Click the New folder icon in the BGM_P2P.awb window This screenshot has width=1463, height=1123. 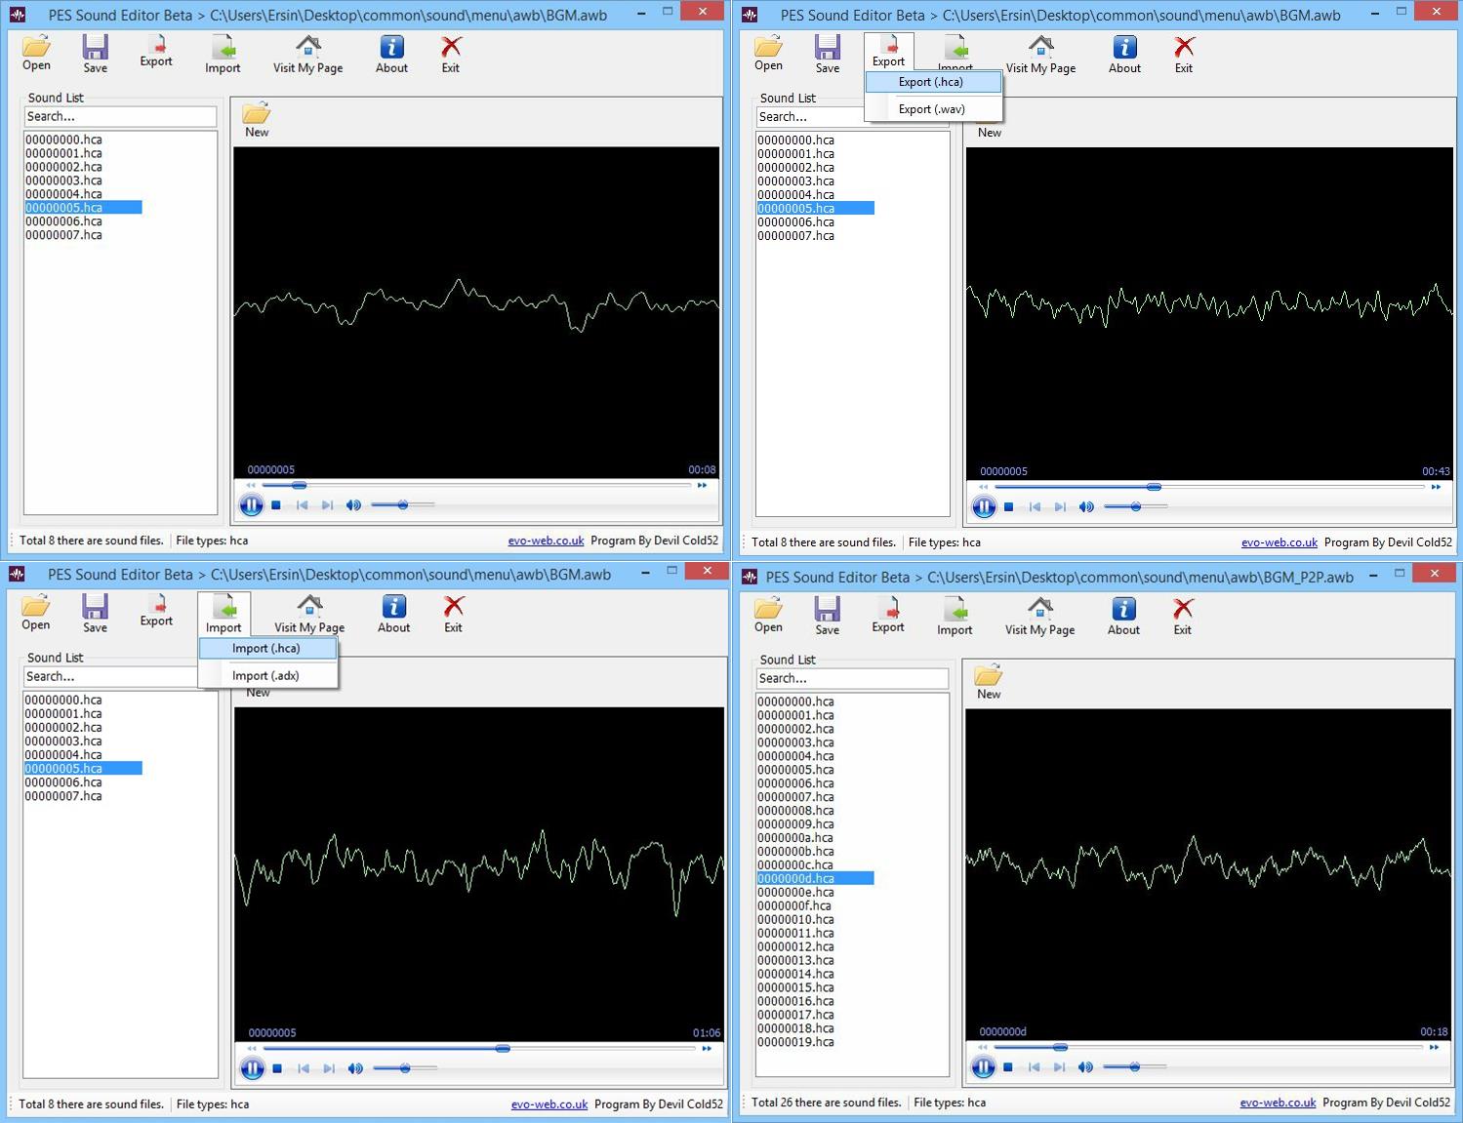coord(988,681)
